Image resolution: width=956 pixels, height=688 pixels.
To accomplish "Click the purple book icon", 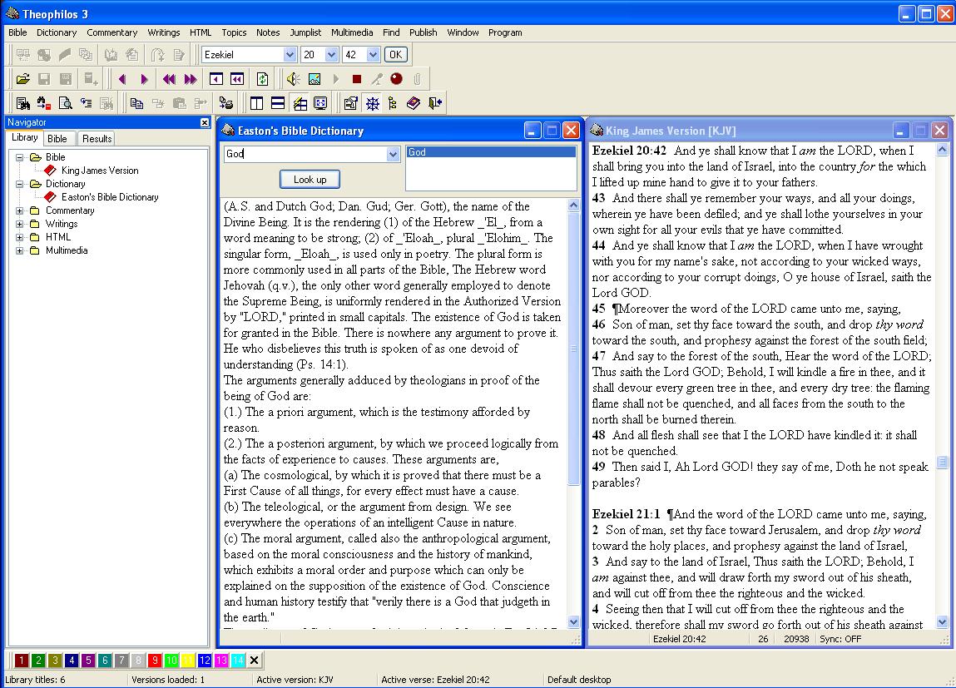I will tap(414, 103).
